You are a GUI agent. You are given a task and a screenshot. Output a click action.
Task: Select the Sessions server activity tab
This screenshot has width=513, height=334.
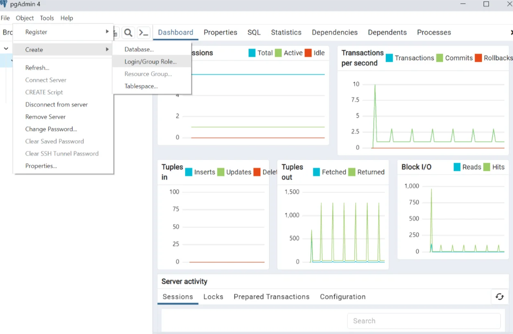coord(178,297)
